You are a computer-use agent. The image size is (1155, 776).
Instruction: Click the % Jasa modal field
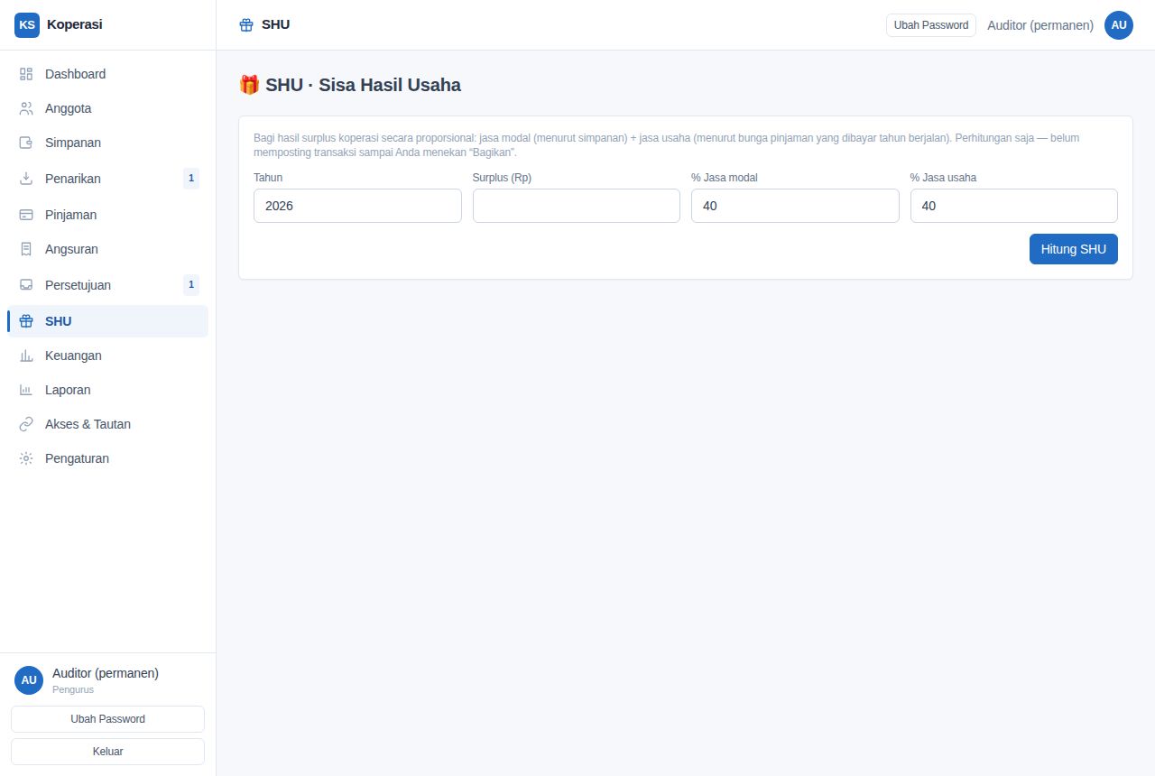click(x=795, y=206)
